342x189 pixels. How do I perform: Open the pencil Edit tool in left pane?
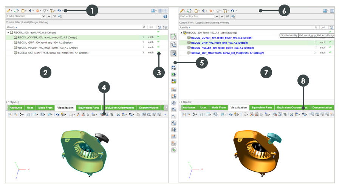(8, 11)
